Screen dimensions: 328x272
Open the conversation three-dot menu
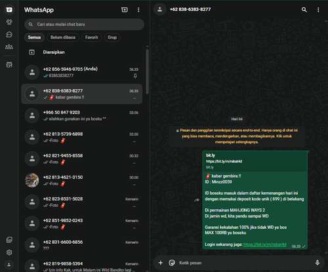click(318, 10)
